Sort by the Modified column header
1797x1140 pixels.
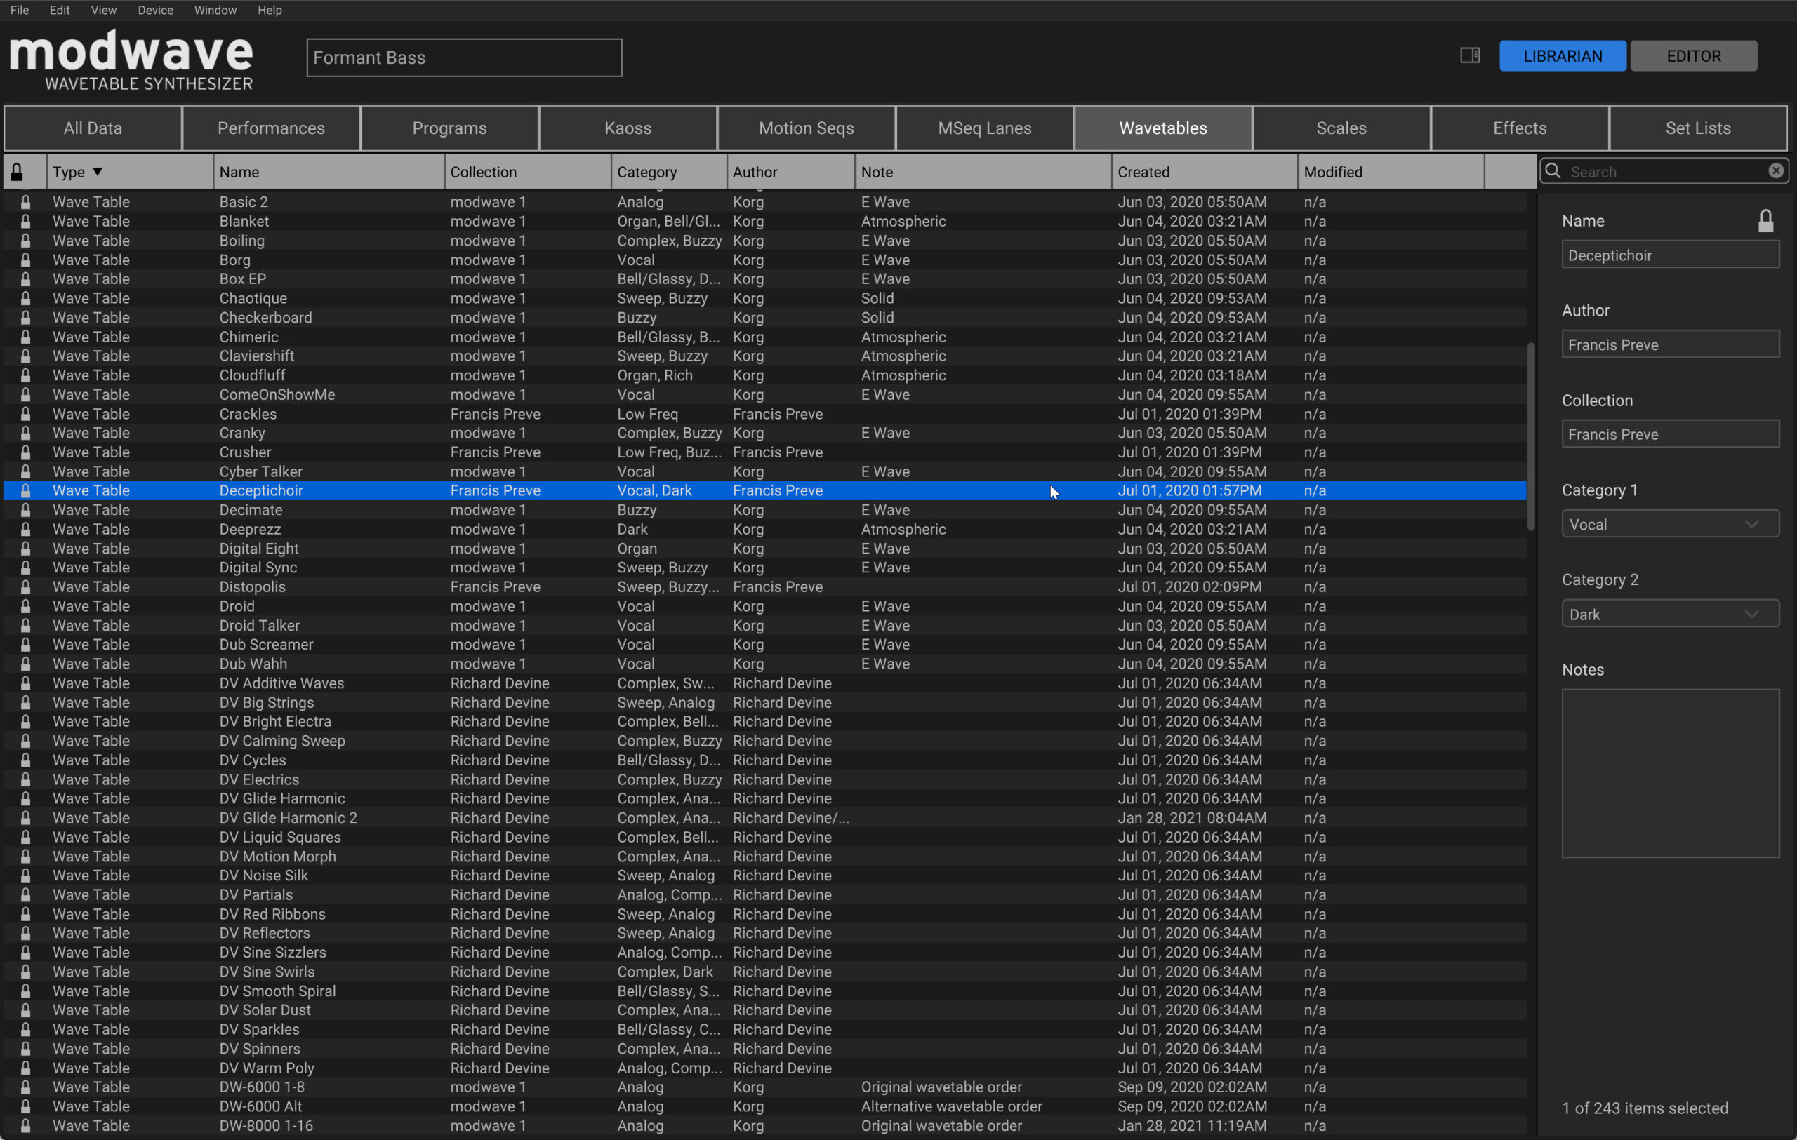[1391, 173]
